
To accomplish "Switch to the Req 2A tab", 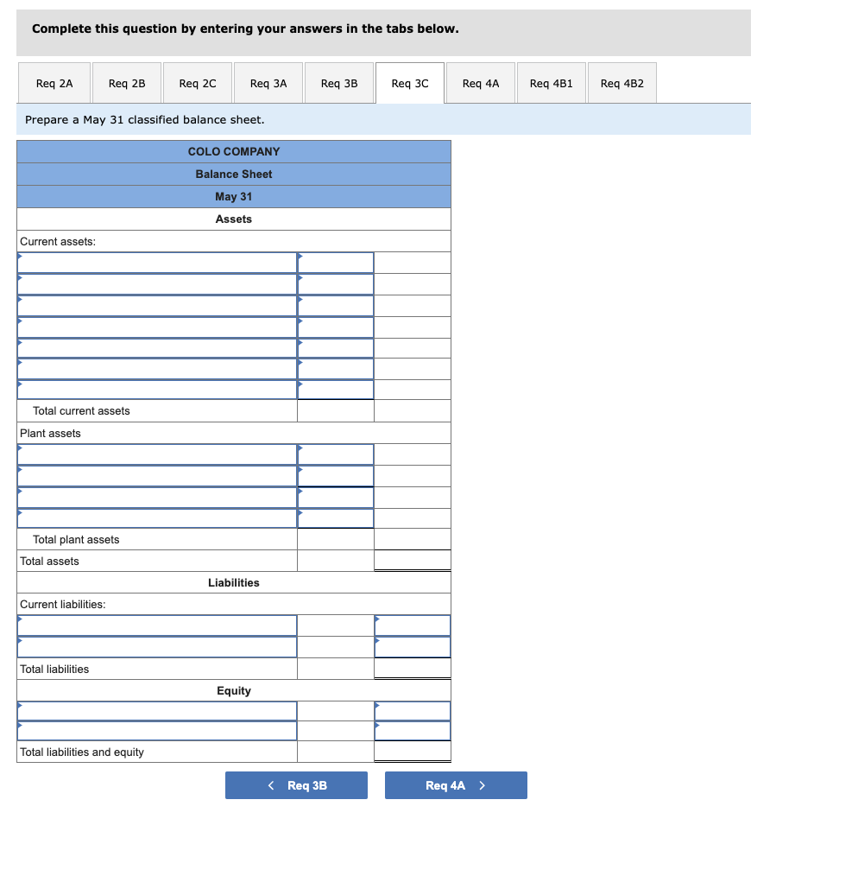I will 54,82.
